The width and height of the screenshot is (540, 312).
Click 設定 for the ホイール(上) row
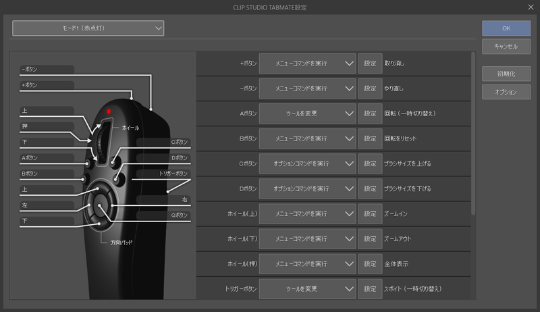(x=370, y=214)
